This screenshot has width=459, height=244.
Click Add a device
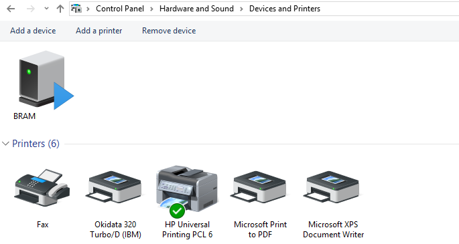[33, 31]
